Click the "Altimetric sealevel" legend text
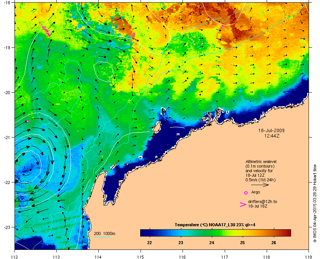The height and width of the screenshot is (259, 320). (261, 161)
